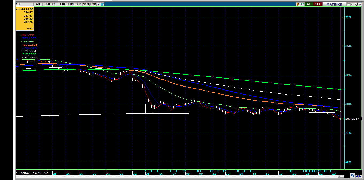Viewport: 364px width, 180px height.
Task: Click the orange lightning bolt icon
Action: [298, 4]
